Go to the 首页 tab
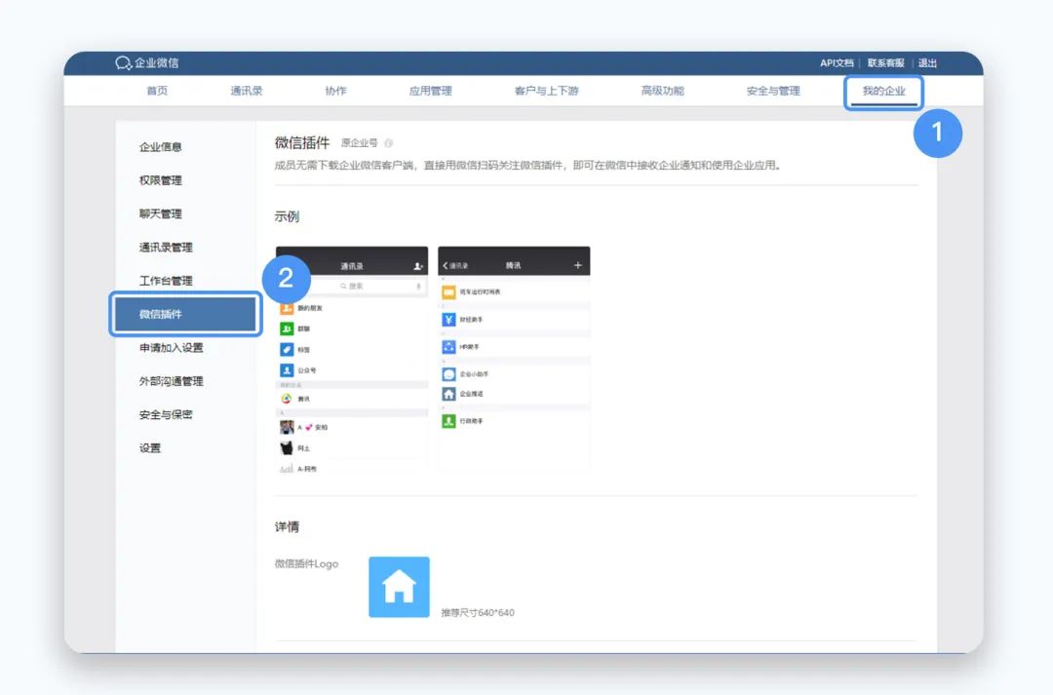Image resolution: width=1053 pixels, height=695 pixels. 157,91
